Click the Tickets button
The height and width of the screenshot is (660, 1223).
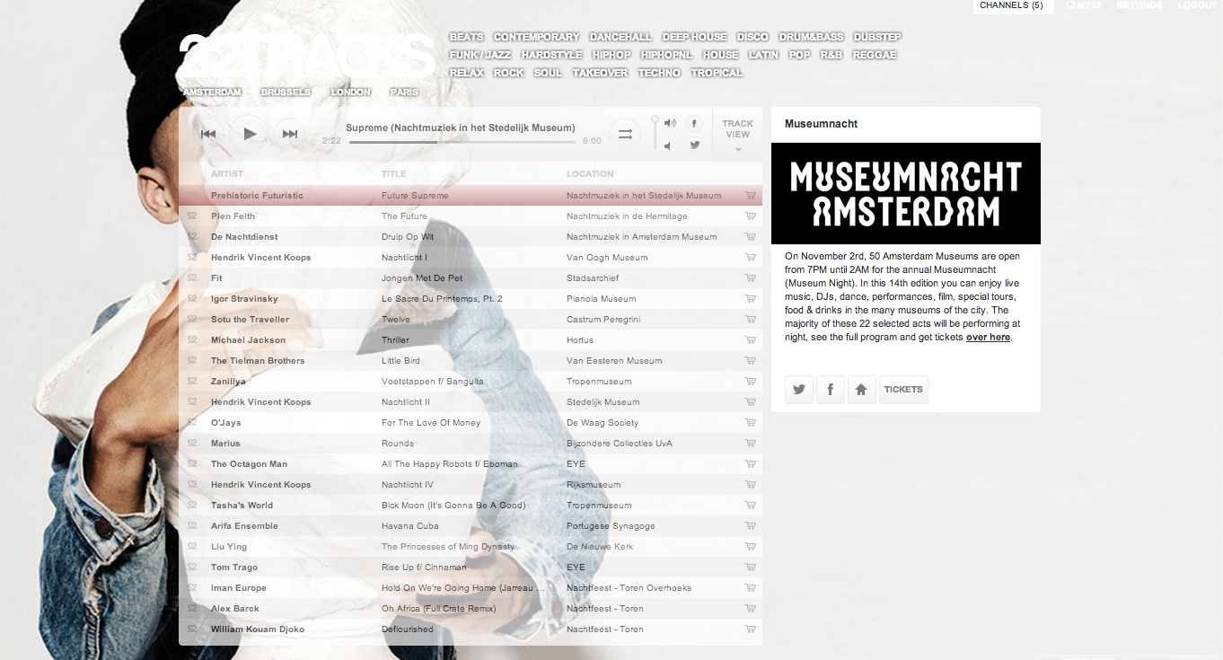[x=903, y=390]
